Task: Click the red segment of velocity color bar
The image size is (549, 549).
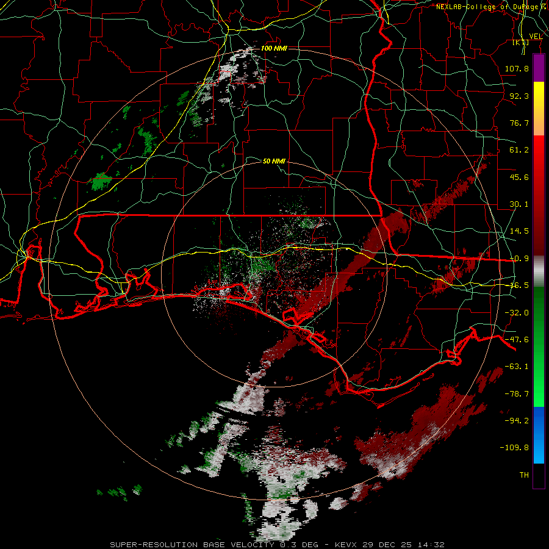Action: 539,195
